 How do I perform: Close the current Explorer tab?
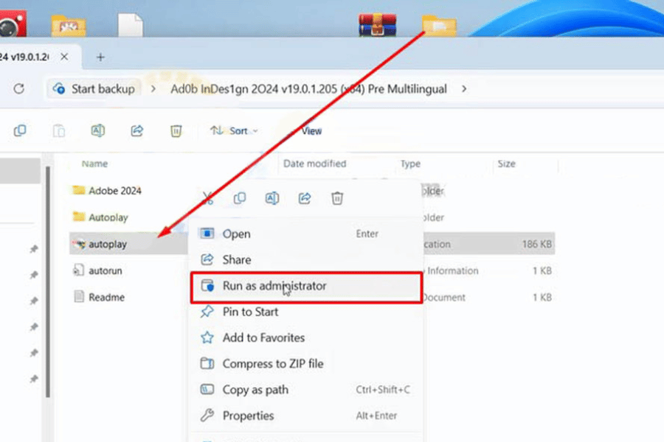tap(65, 57)
